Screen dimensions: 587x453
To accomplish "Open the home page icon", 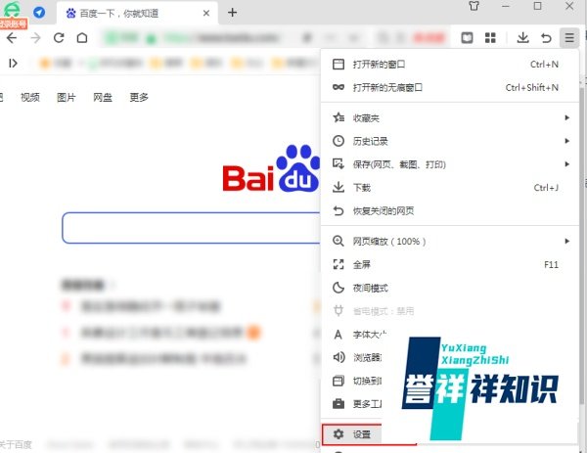I will (82, 38).
